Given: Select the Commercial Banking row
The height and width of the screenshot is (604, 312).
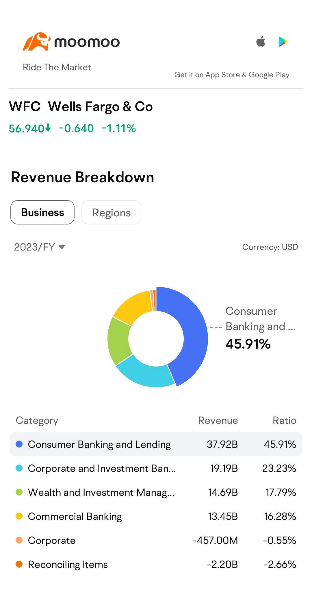Looking at the screenshot, I should click(156, 516).
